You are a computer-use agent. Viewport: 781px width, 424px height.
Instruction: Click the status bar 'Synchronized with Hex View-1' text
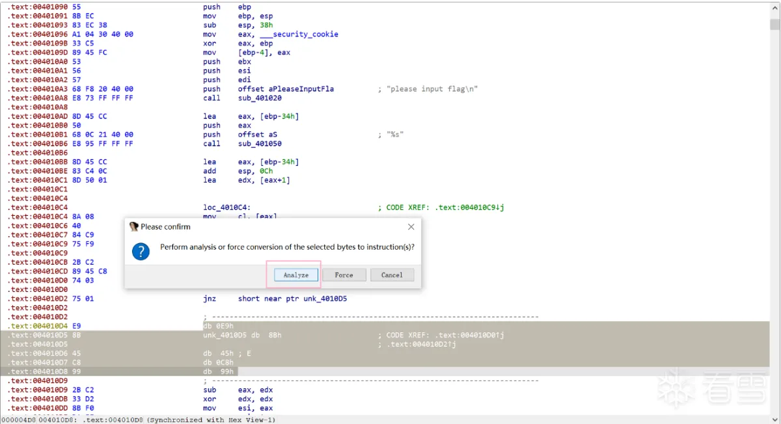212,419
